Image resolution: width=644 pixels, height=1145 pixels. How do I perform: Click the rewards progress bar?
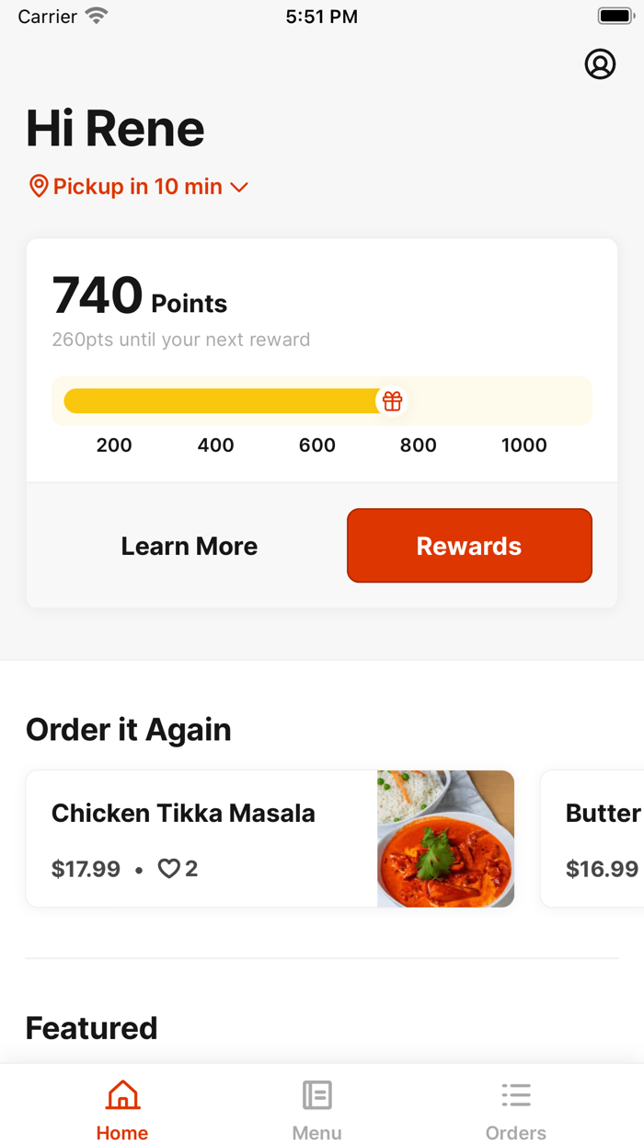(230, 400)
